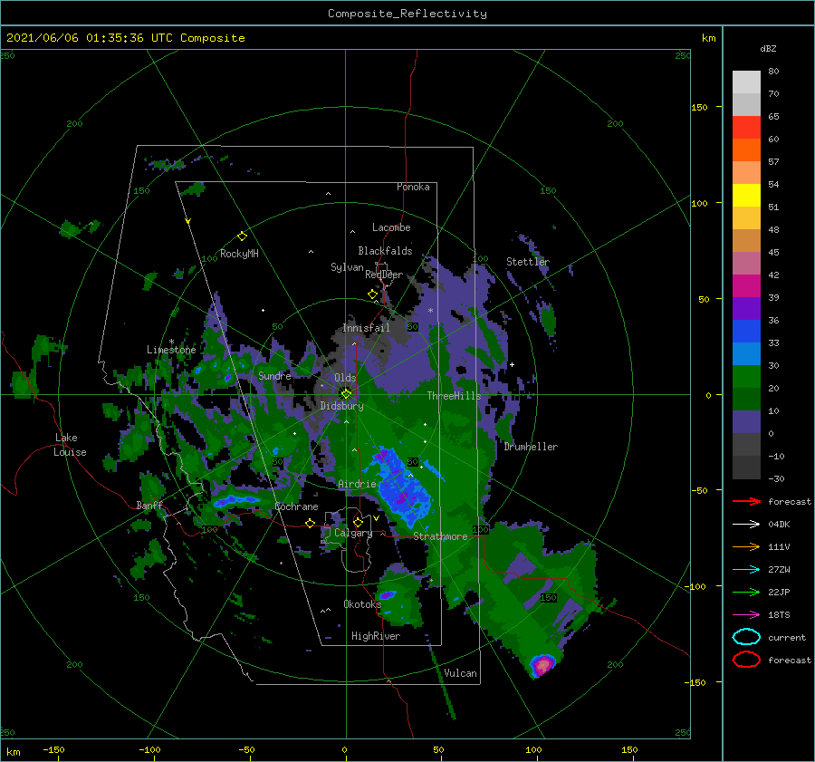Click the yellow diamond marker near RedDeer
This screenshot has width=815, height=762.
click(x=373, y=294)
